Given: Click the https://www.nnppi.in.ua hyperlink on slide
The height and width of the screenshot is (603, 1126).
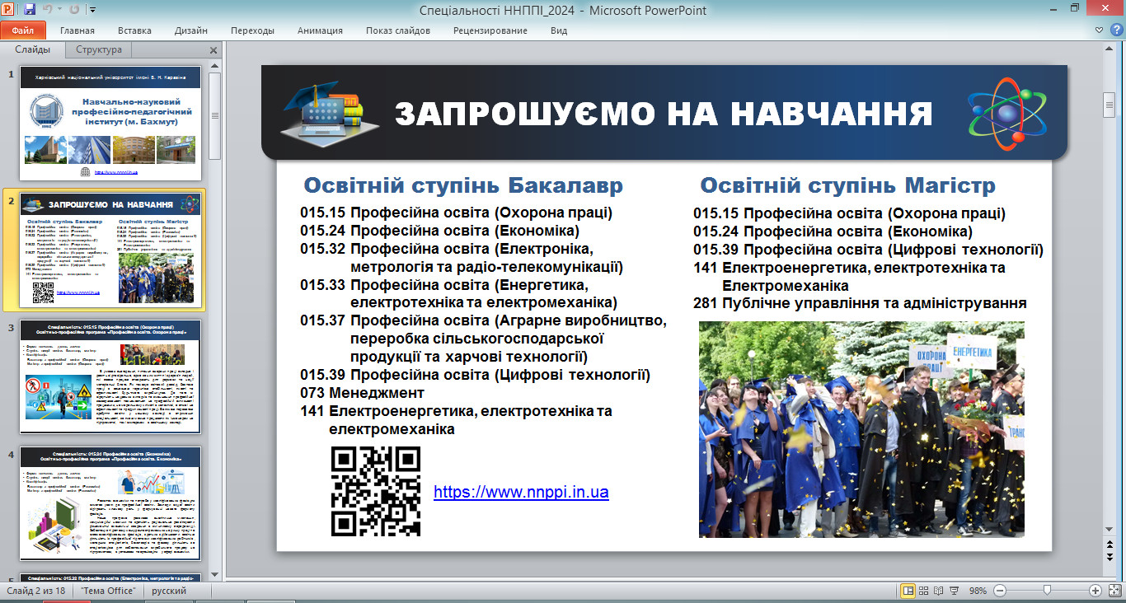Looking at the screenshot, I should 521,493.
